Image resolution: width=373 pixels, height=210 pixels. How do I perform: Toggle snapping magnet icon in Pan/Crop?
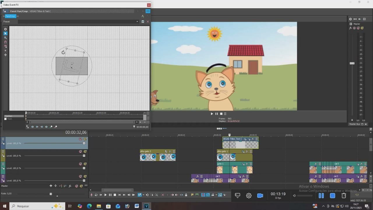coord(5,42)
